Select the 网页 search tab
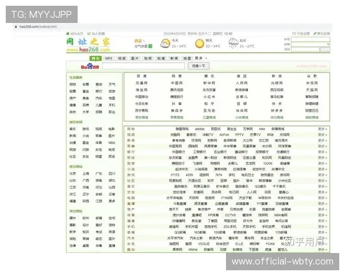 click(95, 58)
